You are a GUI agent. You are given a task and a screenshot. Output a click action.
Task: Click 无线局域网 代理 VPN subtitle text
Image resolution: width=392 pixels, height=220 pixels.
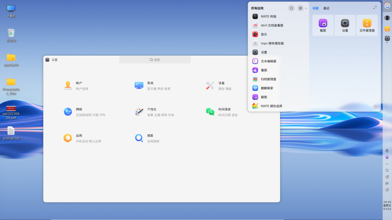(x=90, y=115)
